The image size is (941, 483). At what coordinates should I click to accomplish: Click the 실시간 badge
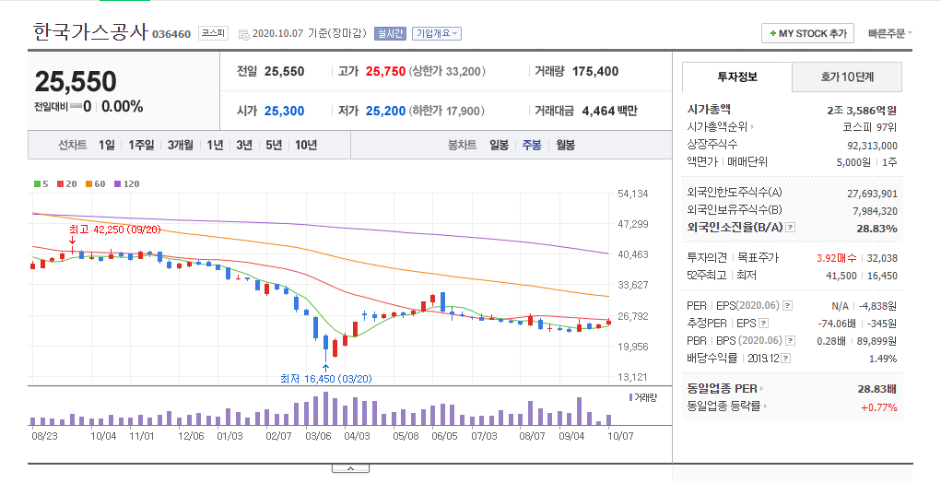[390, 33]
